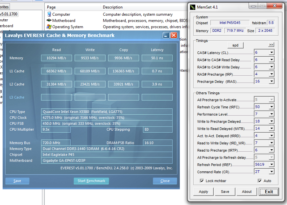Click Save in the EVEREST benchmark dialog
287x205 pixels.
pyautogui.click(x=17, y=181)
